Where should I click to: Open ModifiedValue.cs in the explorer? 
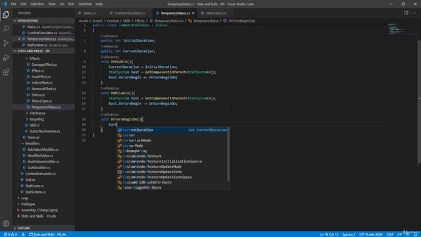(40, 155)
